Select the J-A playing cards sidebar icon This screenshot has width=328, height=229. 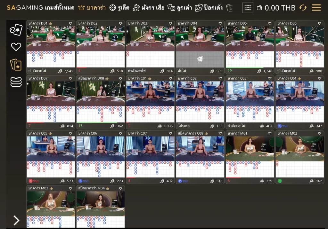click(16, 64)
